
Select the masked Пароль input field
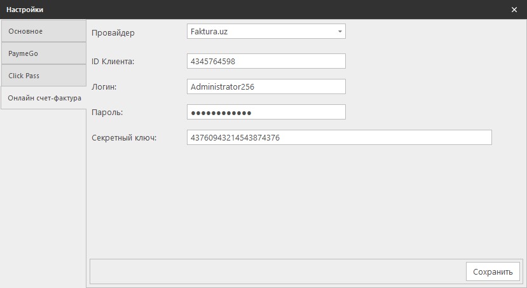coord(266,112)
